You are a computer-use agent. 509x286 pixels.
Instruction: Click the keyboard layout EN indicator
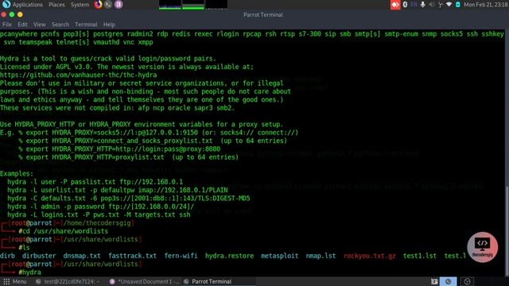click(414, 5)
